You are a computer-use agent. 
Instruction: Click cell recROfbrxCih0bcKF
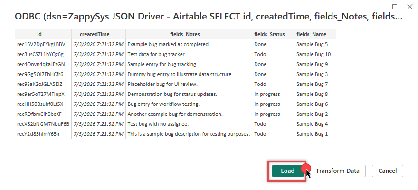point(43,114)
